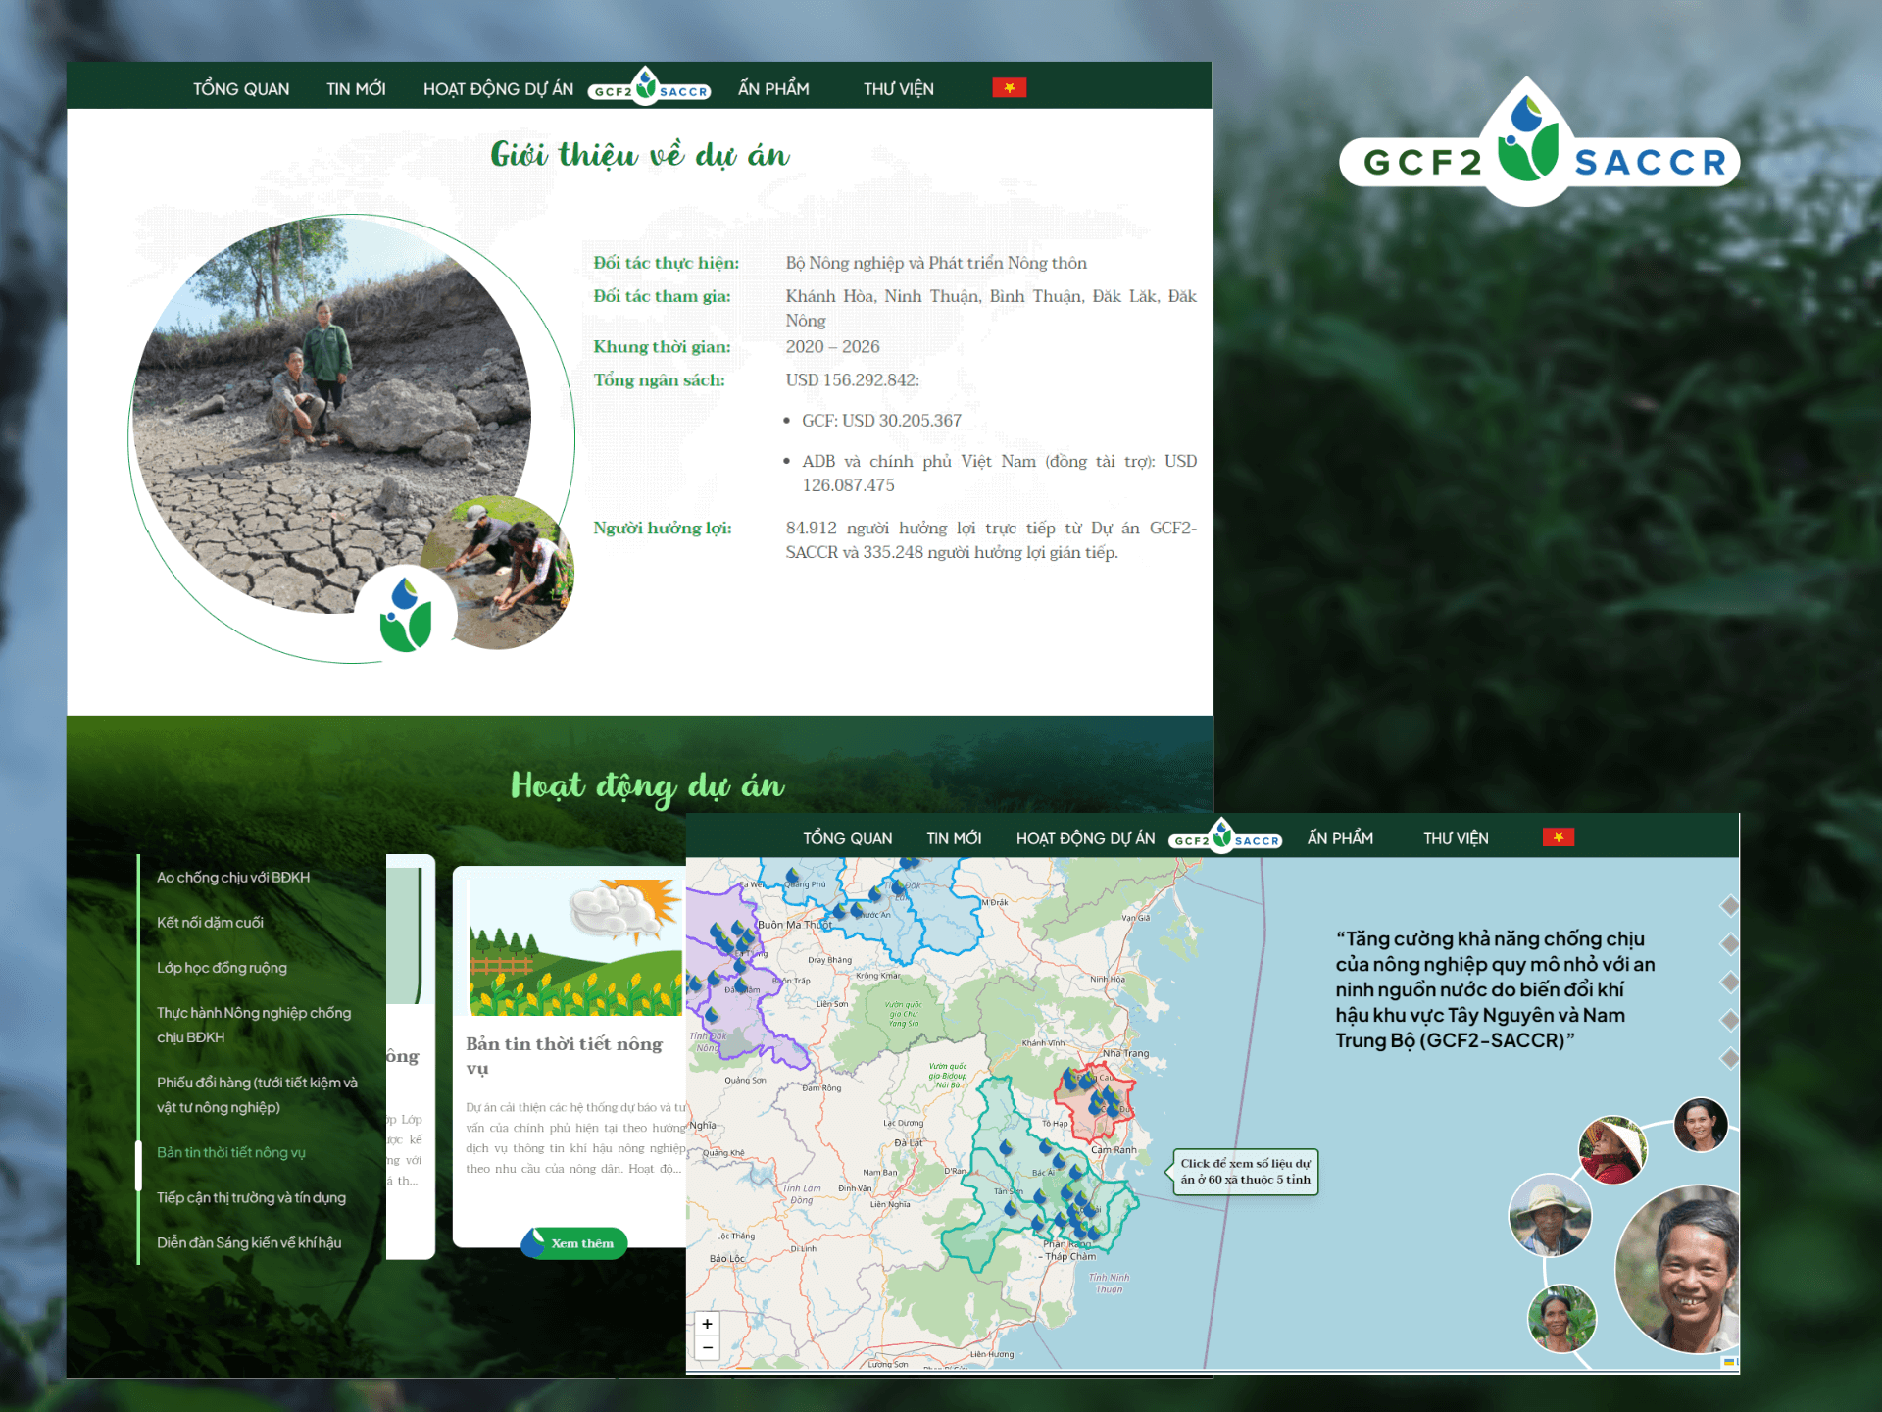Click GCF2 SACCR logo in map navigation

tap(1224, 838)
